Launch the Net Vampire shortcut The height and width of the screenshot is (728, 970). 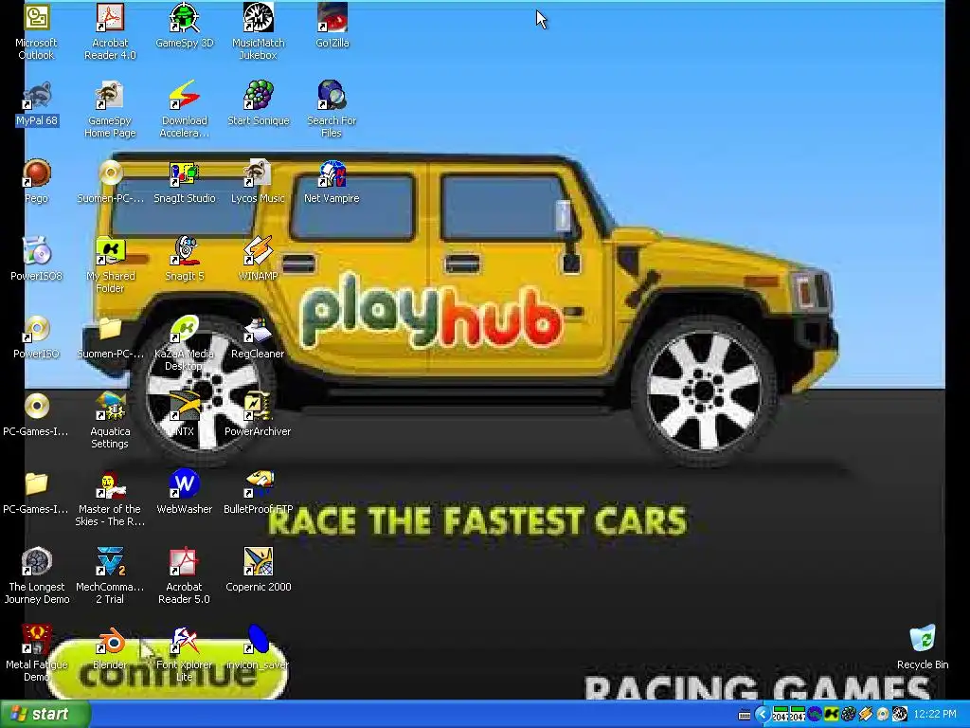[332, 181]
